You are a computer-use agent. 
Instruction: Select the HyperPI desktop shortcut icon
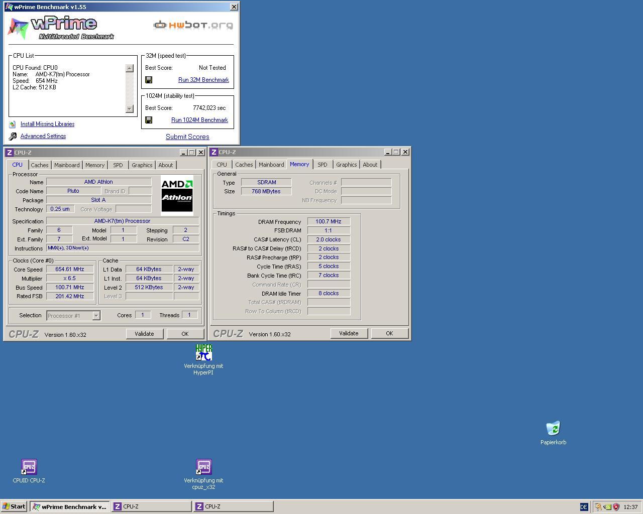[203, 352]
